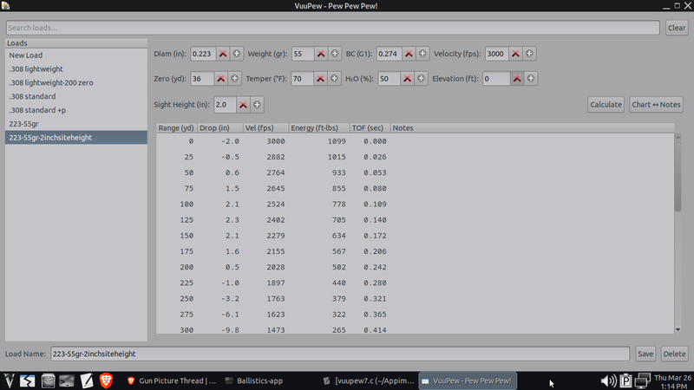Increment the BC (G1) spinner

(422, 54)
